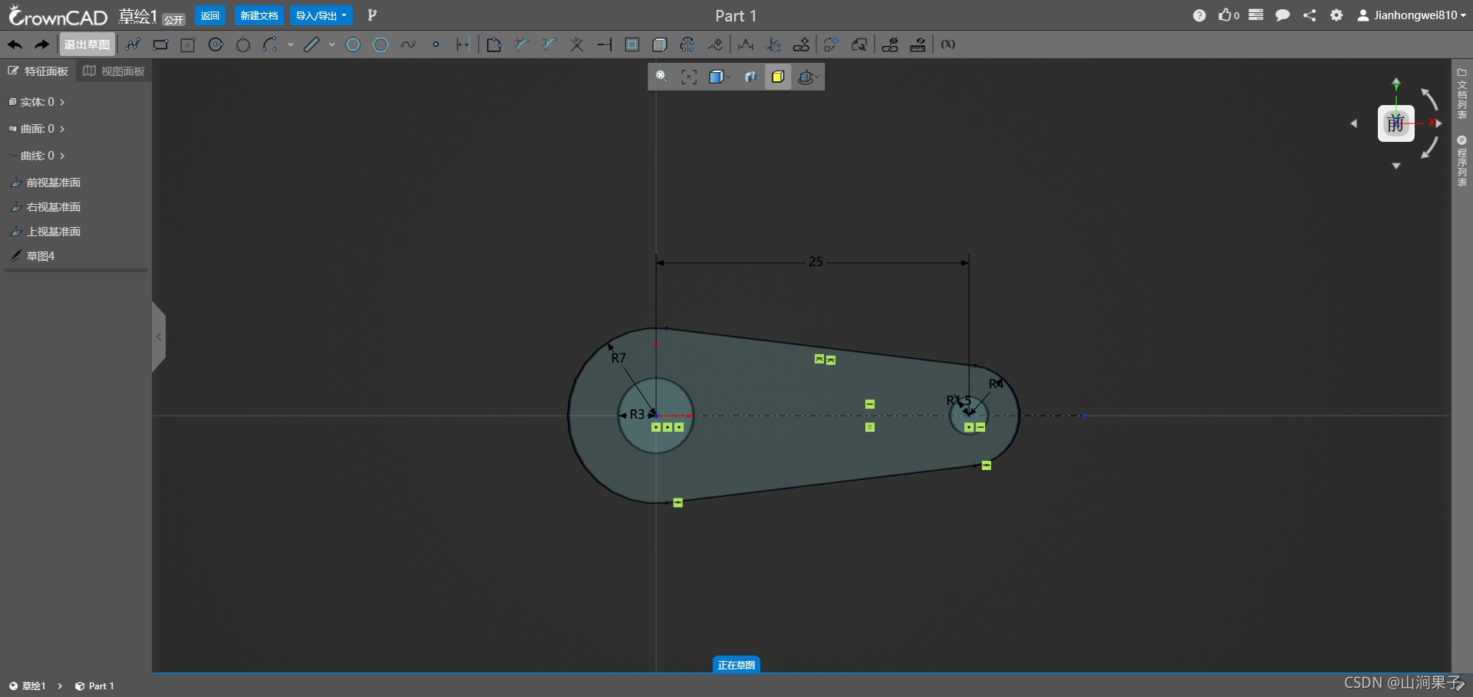
Task: Select the offset entities tool
Action: [632, 44]
